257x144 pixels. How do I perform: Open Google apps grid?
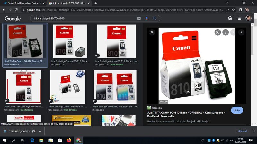click(239, 18)
